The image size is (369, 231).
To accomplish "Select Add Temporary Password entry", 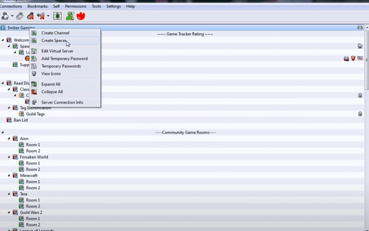I will tap(65, 59).
